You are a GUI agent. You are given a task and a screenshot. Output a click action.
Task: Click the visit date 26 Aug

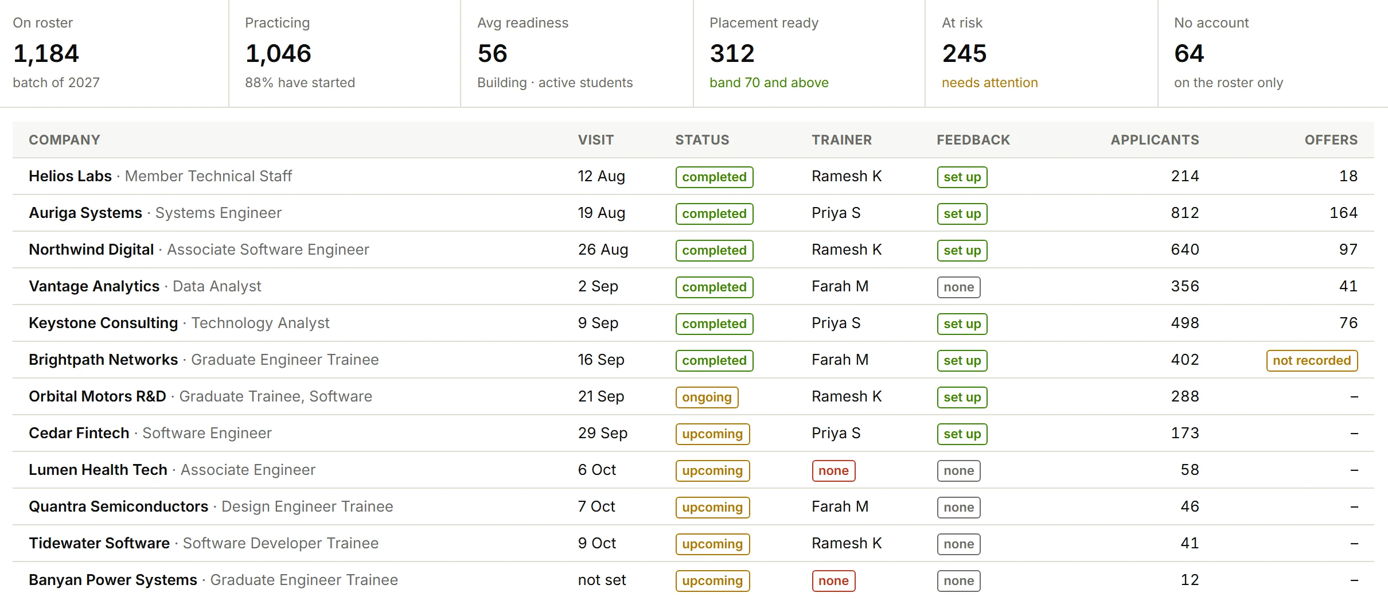(603, 249)
